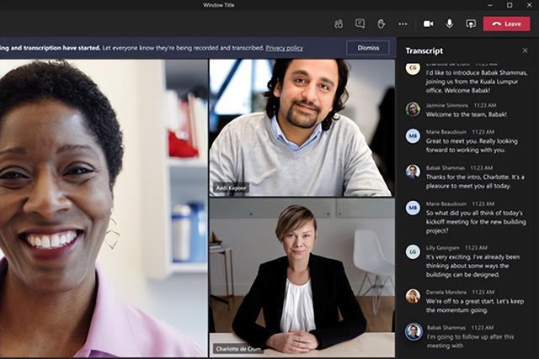The width and height of the screenshot is (539, 359).
Task: Open the Privacy policy link
Action: tap(285, 48)
